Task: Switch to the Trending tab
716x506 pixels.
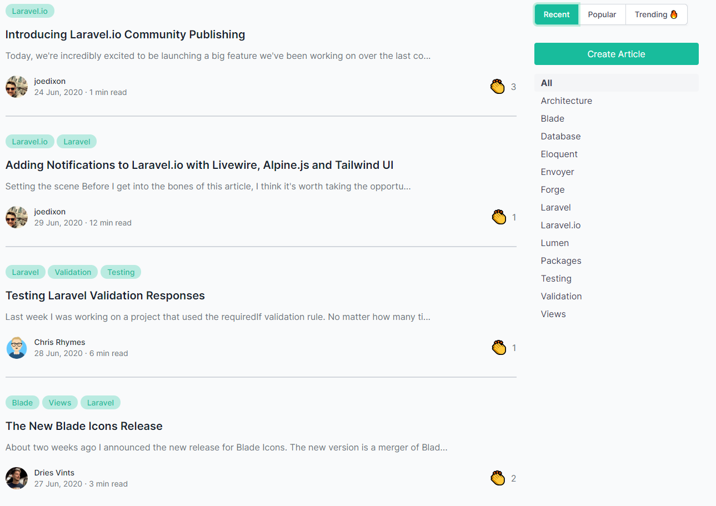Action: pyautogui.click(x=656, y=14)
